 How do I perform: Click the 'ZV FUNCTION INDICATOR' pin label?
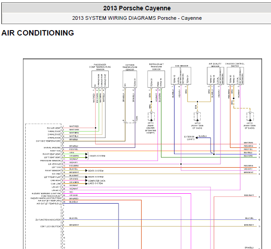point(48,220)
